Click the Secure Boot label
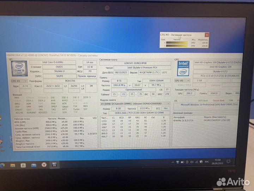The width and height of the screenshot is (254, 191). coord(218,100)
